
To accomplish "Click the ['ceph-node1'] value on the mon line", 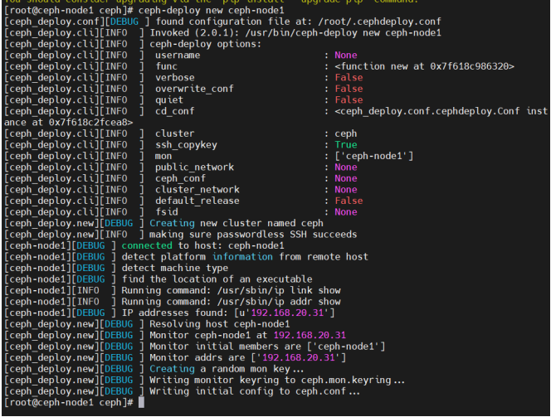I will coord(374,156).
